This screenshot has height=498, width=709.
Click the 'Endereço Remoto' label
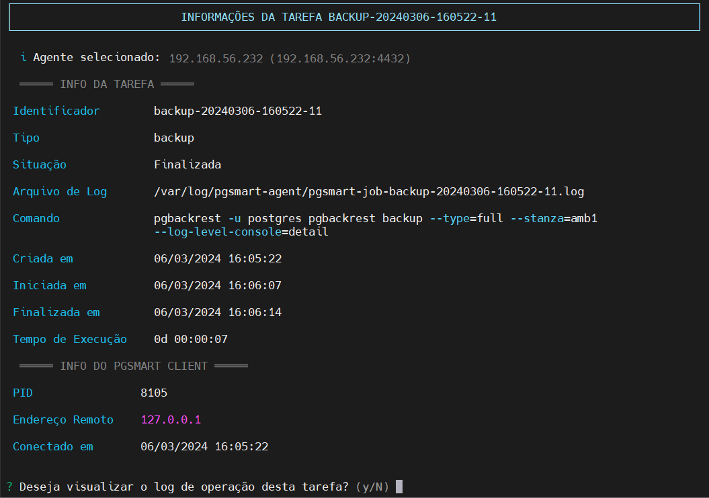[x=63, y=420]
